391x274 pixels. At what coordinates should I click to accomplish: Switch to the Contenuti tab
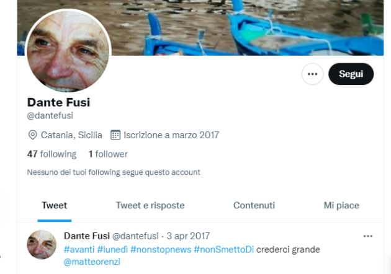pos(254,206)
